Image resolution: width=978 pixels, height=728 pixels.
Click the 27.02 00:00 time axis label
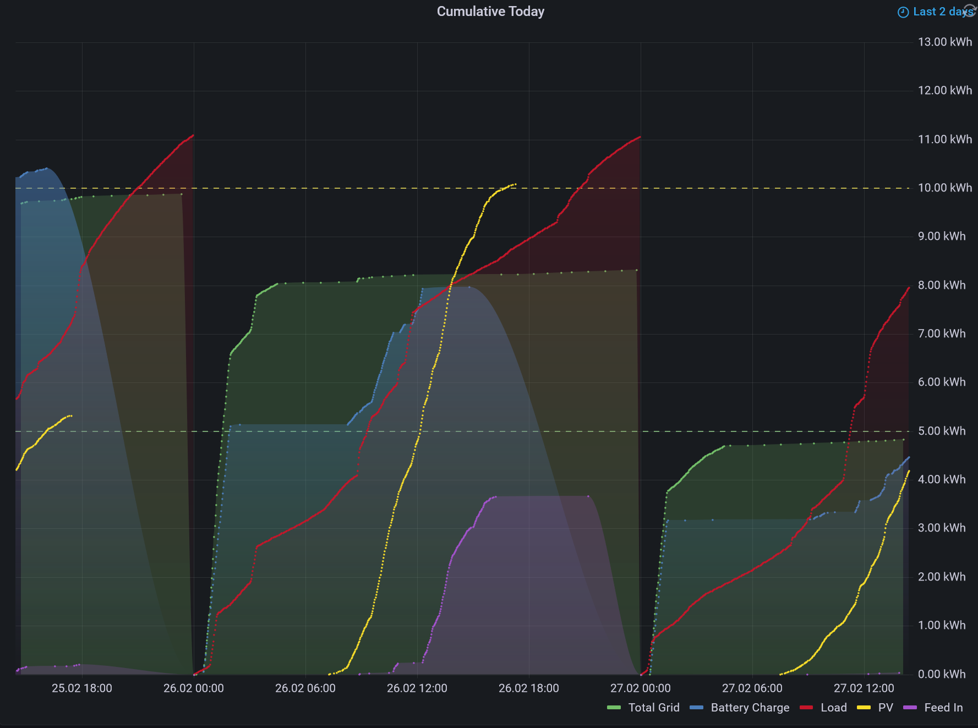[641, 688]
